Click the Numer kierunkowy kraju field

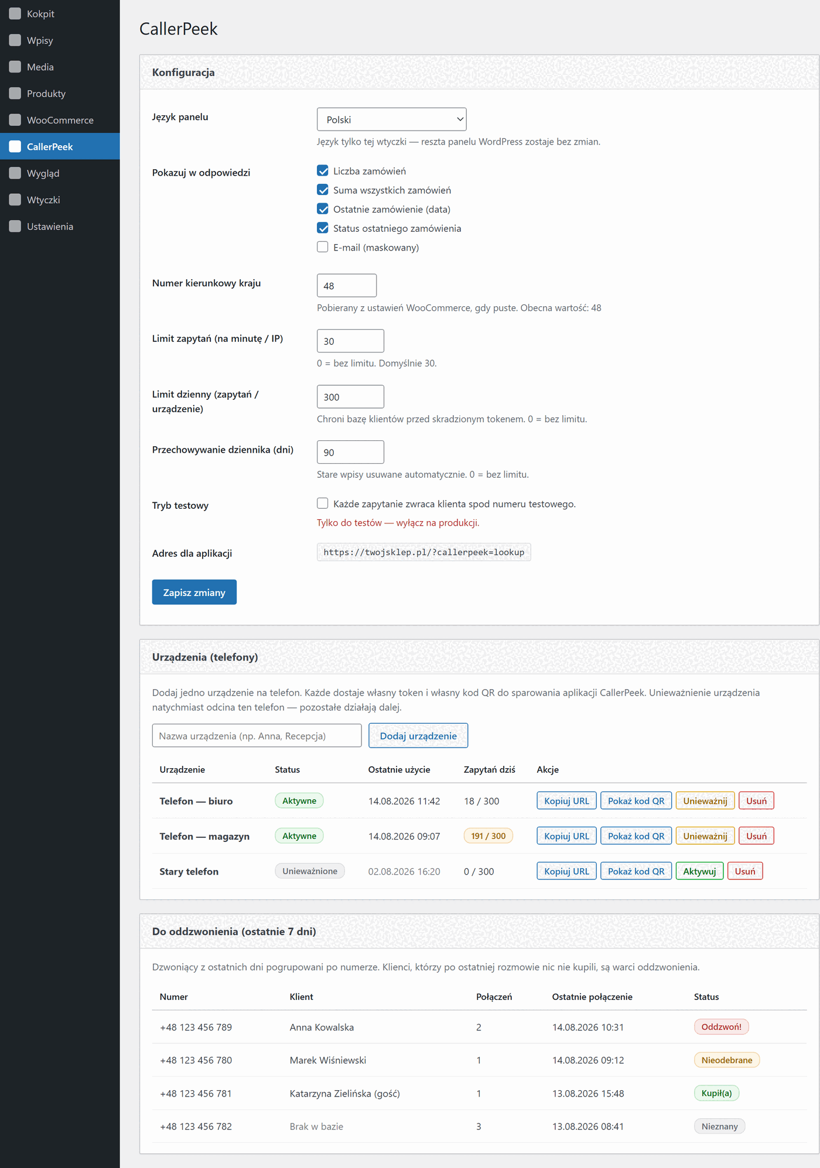347,286
